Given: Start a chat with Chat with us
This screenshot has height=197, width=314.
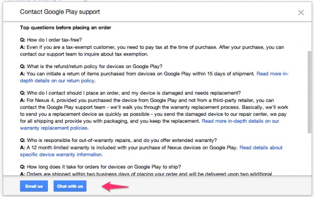Looking at the screenshot, I should 70,186.
